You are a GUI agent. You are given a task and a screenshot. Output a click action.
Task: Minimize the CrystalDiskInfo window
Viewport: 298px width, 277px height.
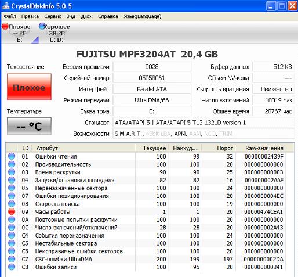(x=271, y=6)
